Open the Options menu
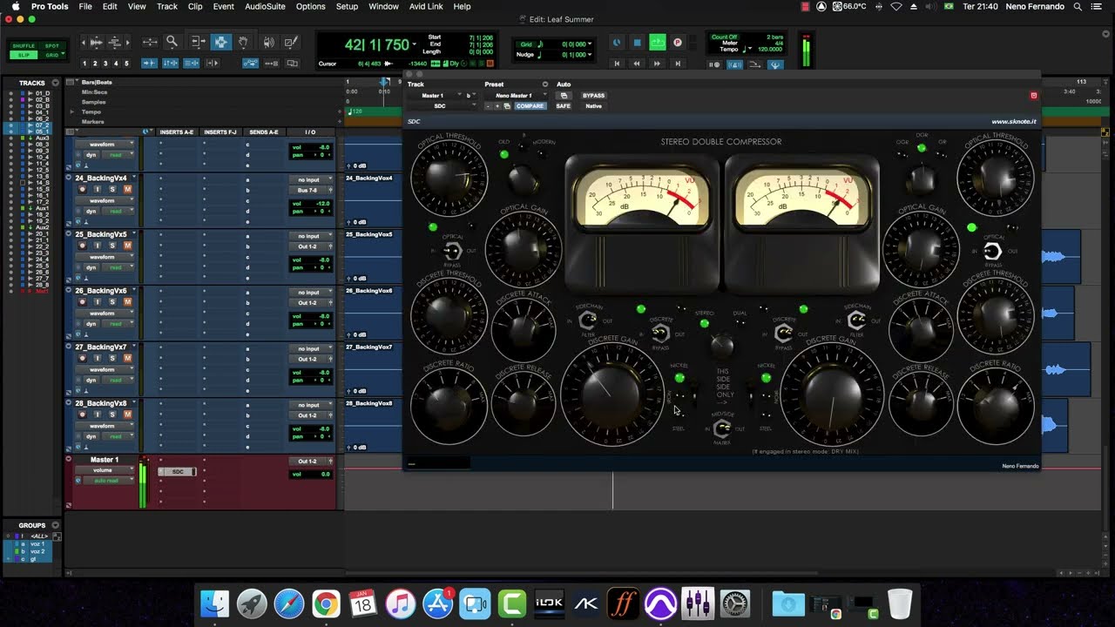The width and height of the screenshot is (1115, 627). click(311, 6)
